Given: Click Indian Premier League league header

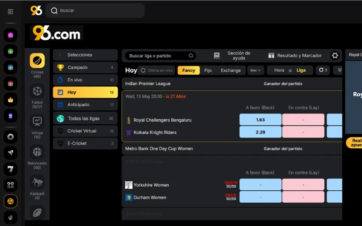Looking at the screenshot, I should pos(148,84).
